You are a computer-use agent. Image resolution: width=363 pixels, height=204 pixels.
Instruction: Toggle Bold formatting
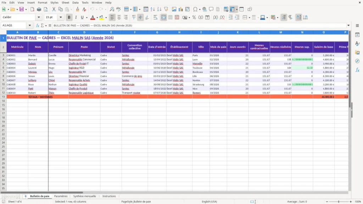pos(69,17)
